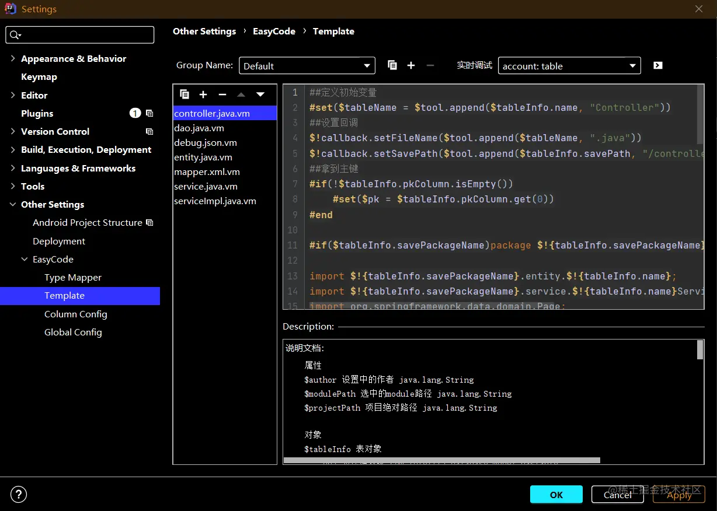
Task: Click $projectPath entry in description document
Action: click(401, 408)
